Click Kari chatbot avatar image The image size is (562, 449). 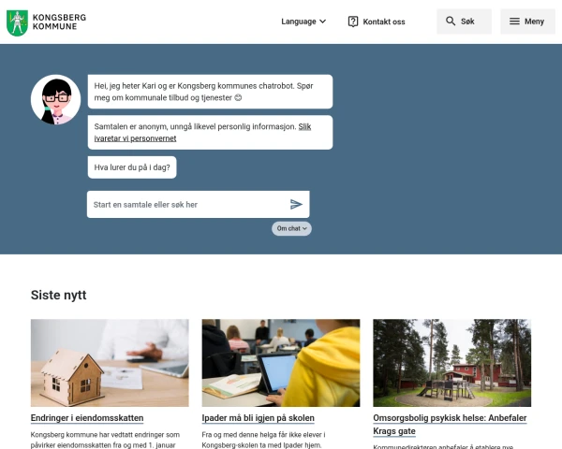pyautogui.click(x=56, y=99)
